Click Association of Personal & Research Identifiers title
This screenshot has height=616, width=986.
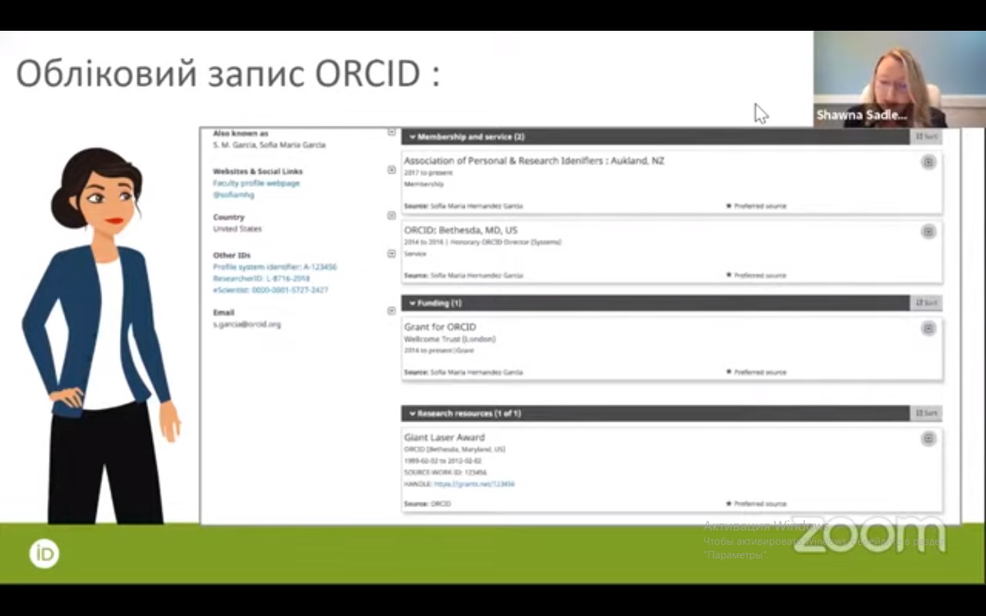pyautogui.click(x=534, y=161)
